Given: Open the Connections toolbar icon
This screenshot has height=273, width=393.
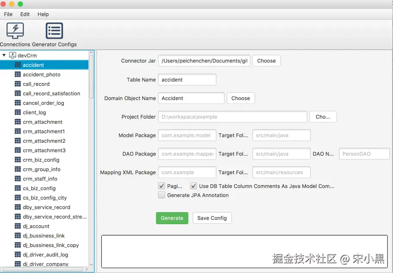Looking at the screenshot, I should [x=15, y=31].
